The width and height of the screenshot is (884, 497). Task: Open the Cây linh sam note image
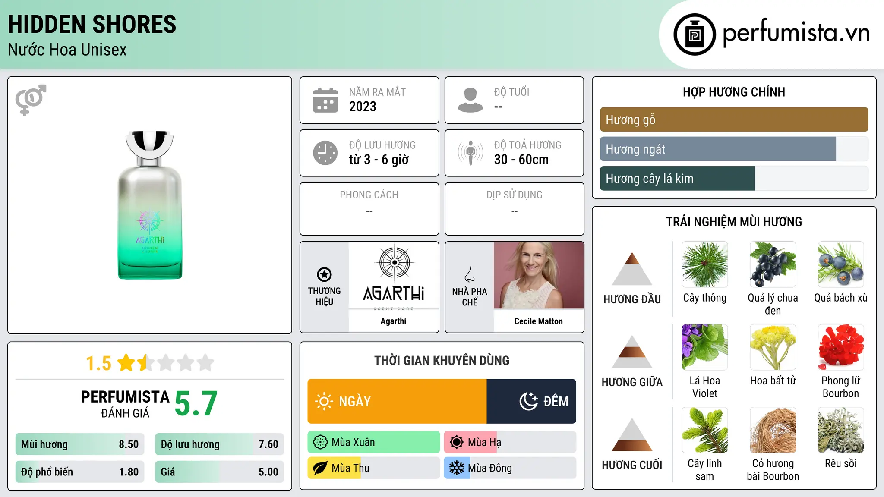tap(705, 430)
